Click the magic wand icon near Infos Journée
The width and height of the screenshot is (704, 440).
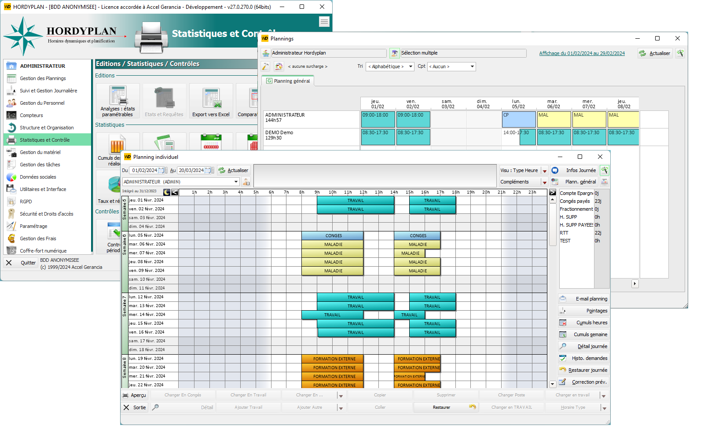(x=605, y=170)
